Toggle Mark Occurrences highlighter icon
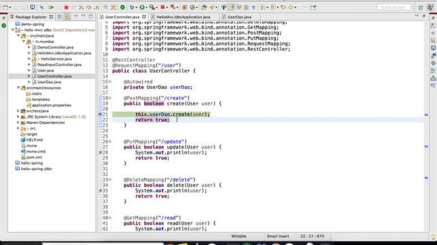This screenshot has height=245, width=437. coord(231,7)
